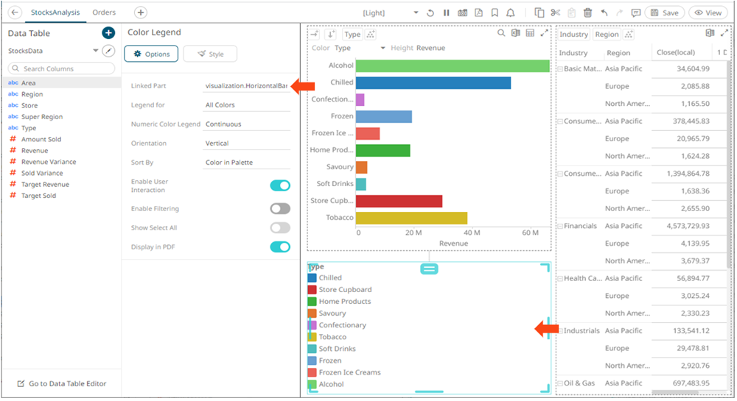
Task: Collapse the Basic Mat... industry group
Action: (560, 69)
